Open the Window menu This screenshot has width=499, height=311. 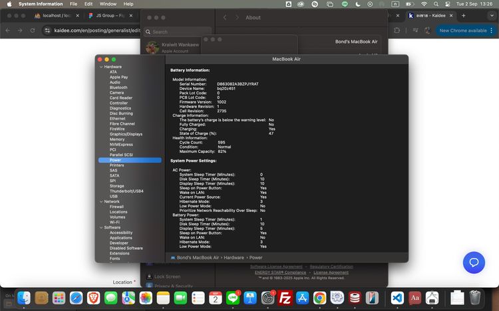click(108, 4)
